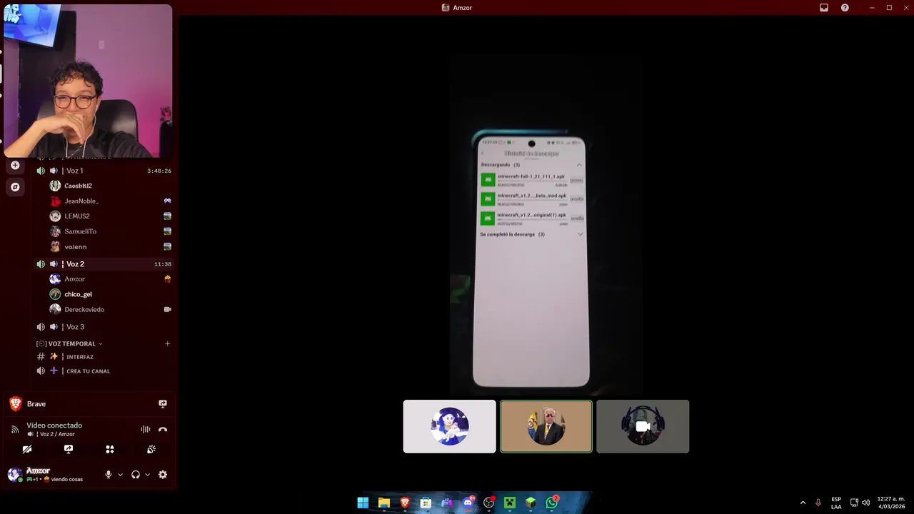Select the participant tile with camera icon overlay
The image size is (914, 514).
click(643, 426)
